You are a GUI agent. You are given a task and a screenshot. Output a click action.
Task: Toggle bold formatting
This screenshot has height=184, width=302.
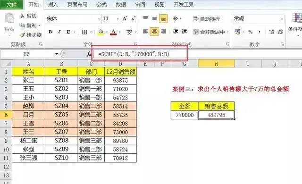point(50,32)
